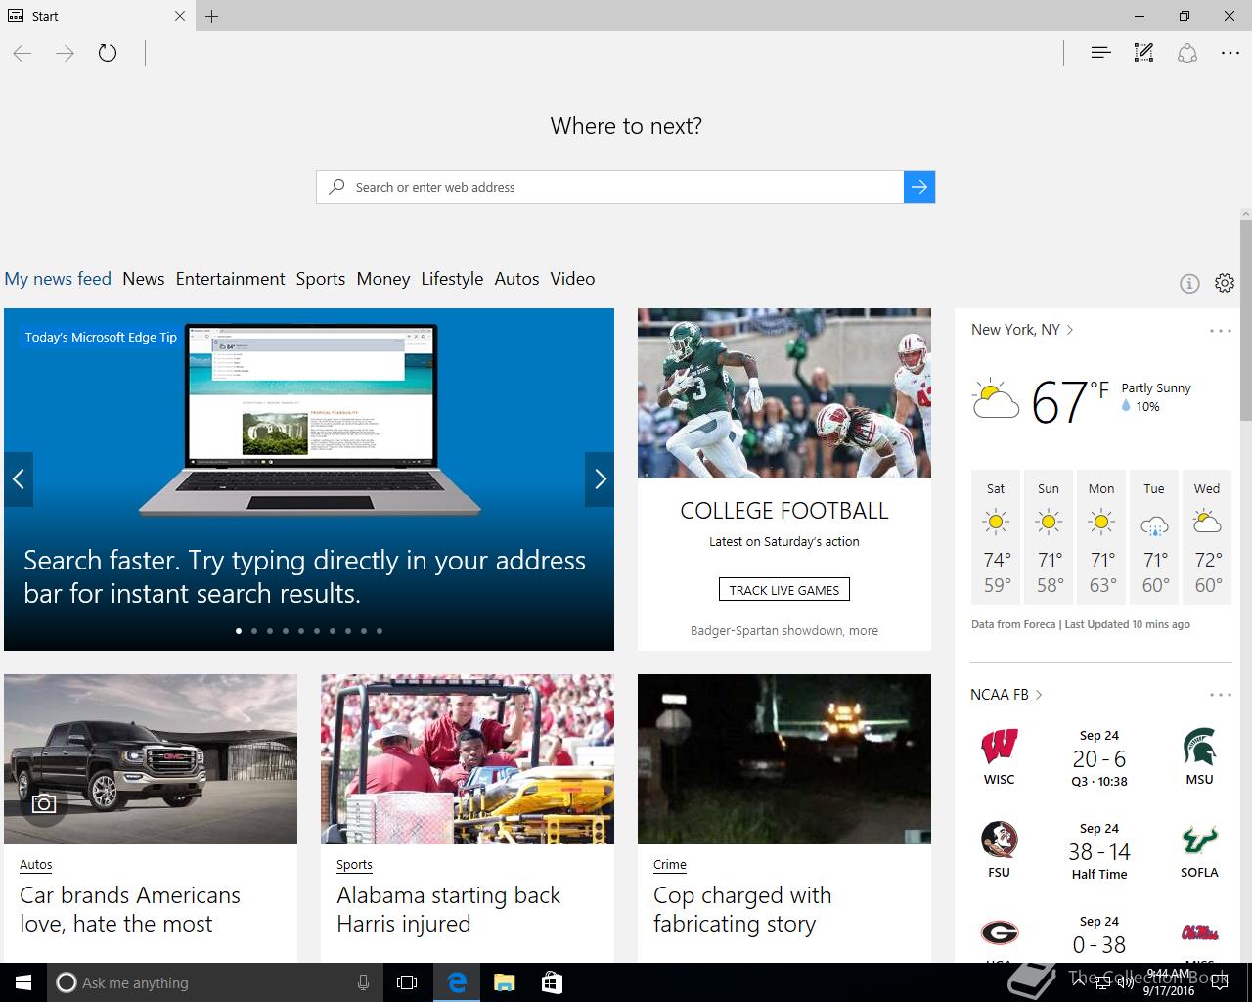Open news feed settings gear
Viewport: 1252px width, 1002px height.
1225,283
